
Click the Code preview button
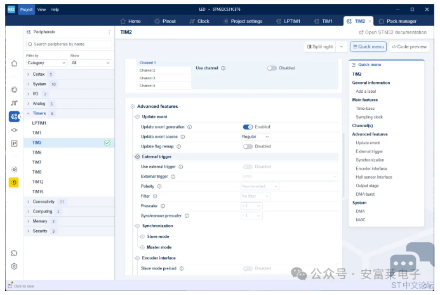(408, 46)
